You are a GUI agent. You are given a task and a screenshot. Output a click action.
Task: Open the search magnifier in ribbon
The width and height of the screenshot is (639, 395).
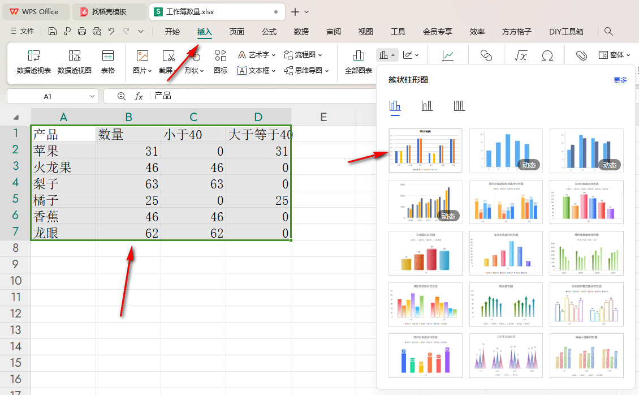tap(608, 31)
